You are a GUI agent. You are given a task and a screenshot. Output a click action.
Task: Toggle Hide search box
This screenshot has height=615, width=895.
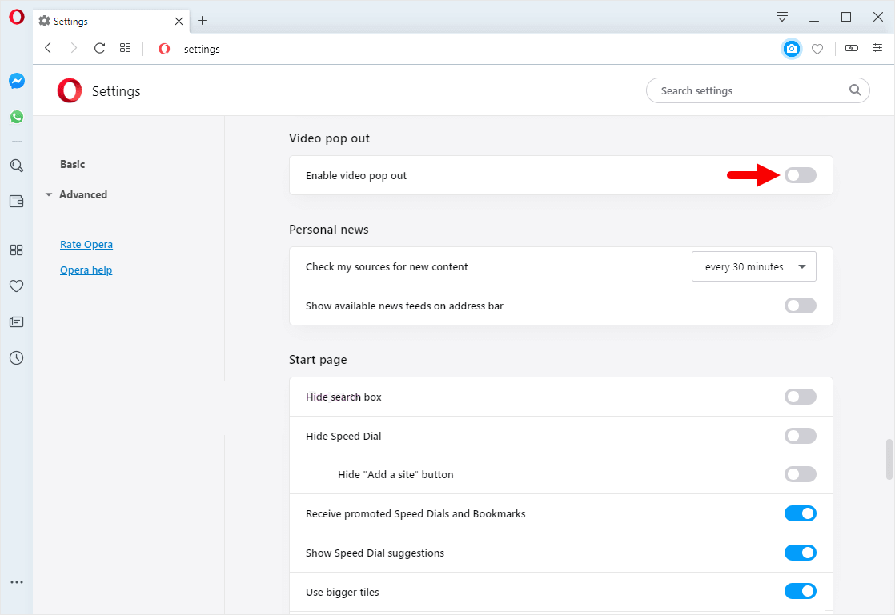(801, 397)
